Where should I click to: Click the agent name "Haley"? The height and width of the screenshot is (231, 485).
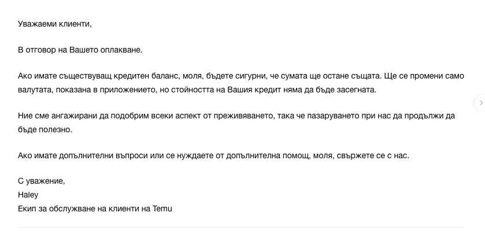coord(28,195)
